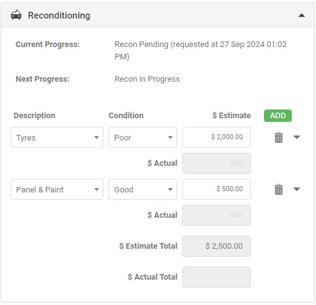The image size is (316, 305).
Task: Open the Panel & Paint description dropdown
Action: pos(57,189)
